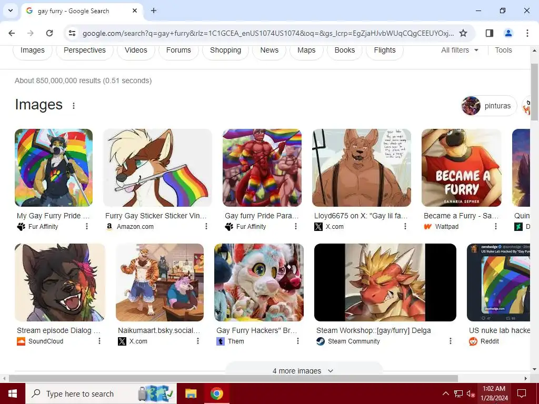Click the address bar URL field
The image size is (539, 404).
(x=268, y=33)
